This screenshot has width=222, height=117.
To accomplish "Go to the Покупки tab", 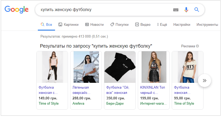I will click(119, 25).
